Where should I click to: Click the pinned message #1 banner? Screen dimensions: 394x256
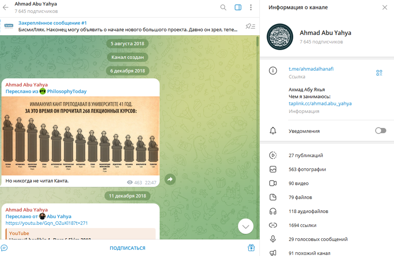[x=121, y=26]
